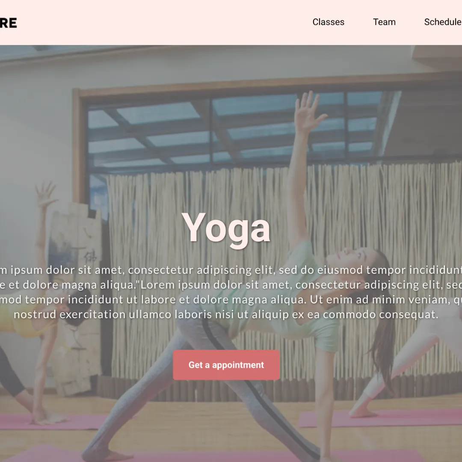Screen dimensions: 462x462
Task: Click the raised hand of the left woman
Action: pos(46,195)
